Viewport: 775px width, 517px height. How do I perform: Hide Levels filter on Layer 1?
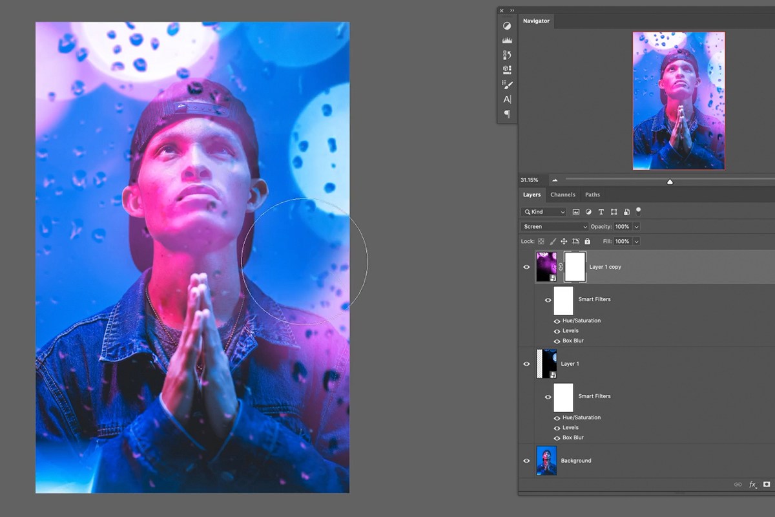[557, 428]
